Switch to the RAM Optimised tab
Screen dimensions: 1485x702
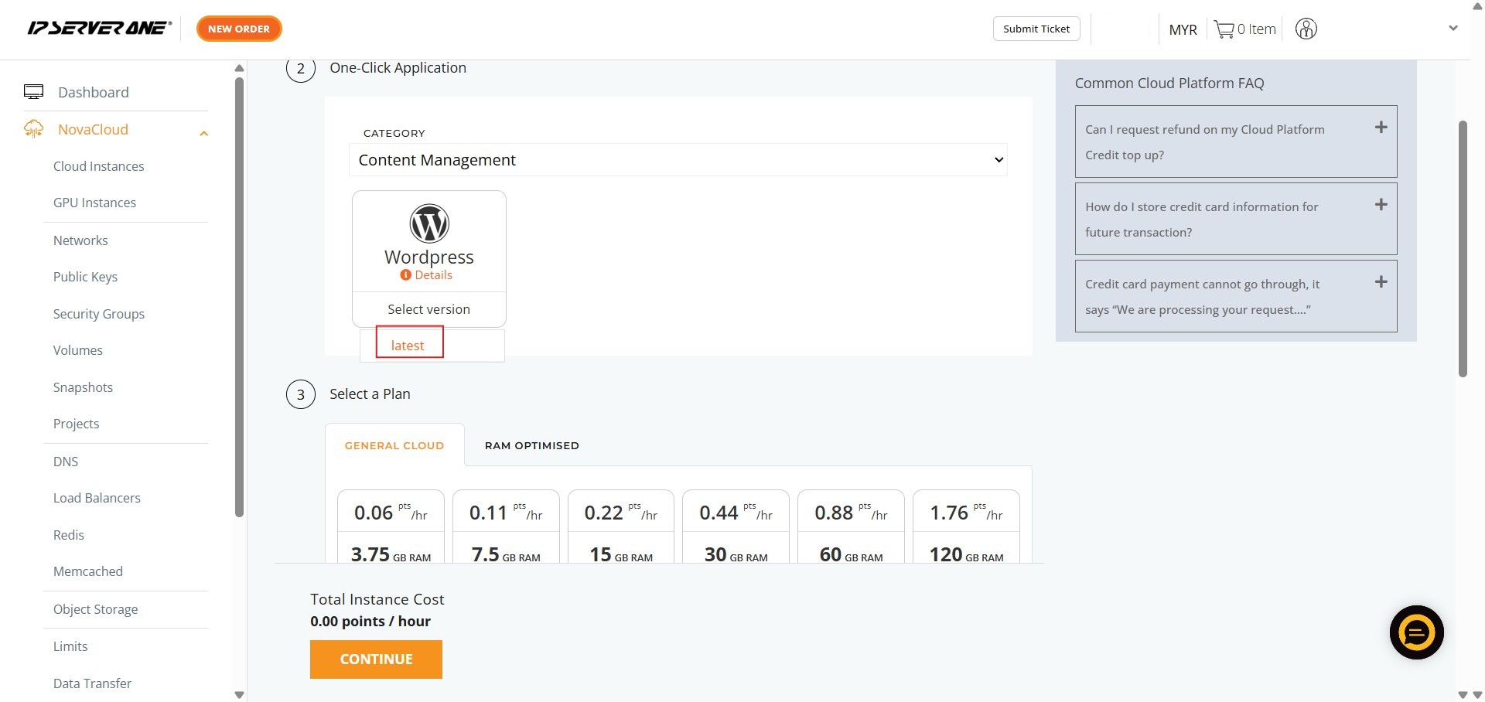pyautogui.click(x=531, y=445)
